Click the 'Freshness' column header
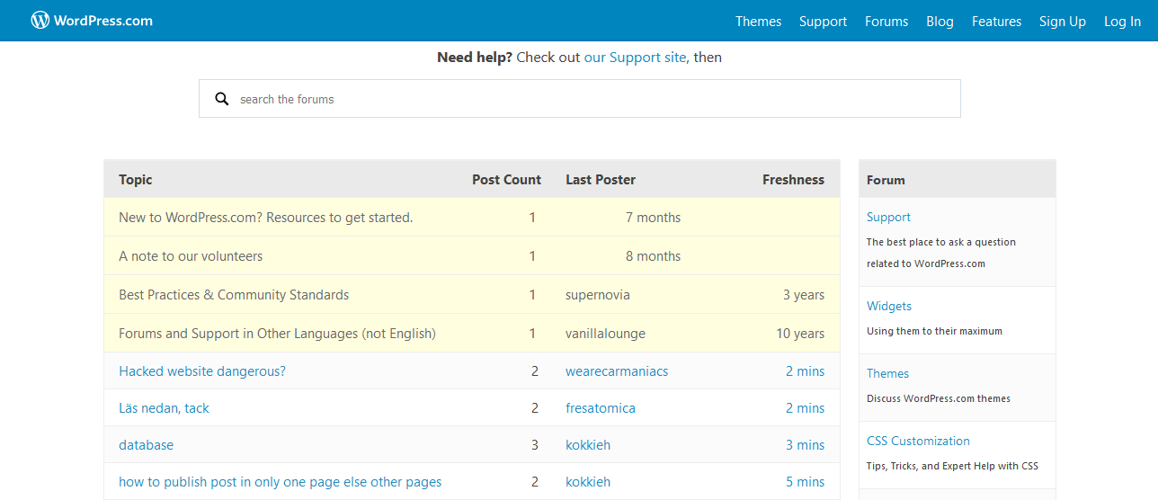Viewport: 1158px width, 500px height. pyautogui.click(x=793, y=180)
